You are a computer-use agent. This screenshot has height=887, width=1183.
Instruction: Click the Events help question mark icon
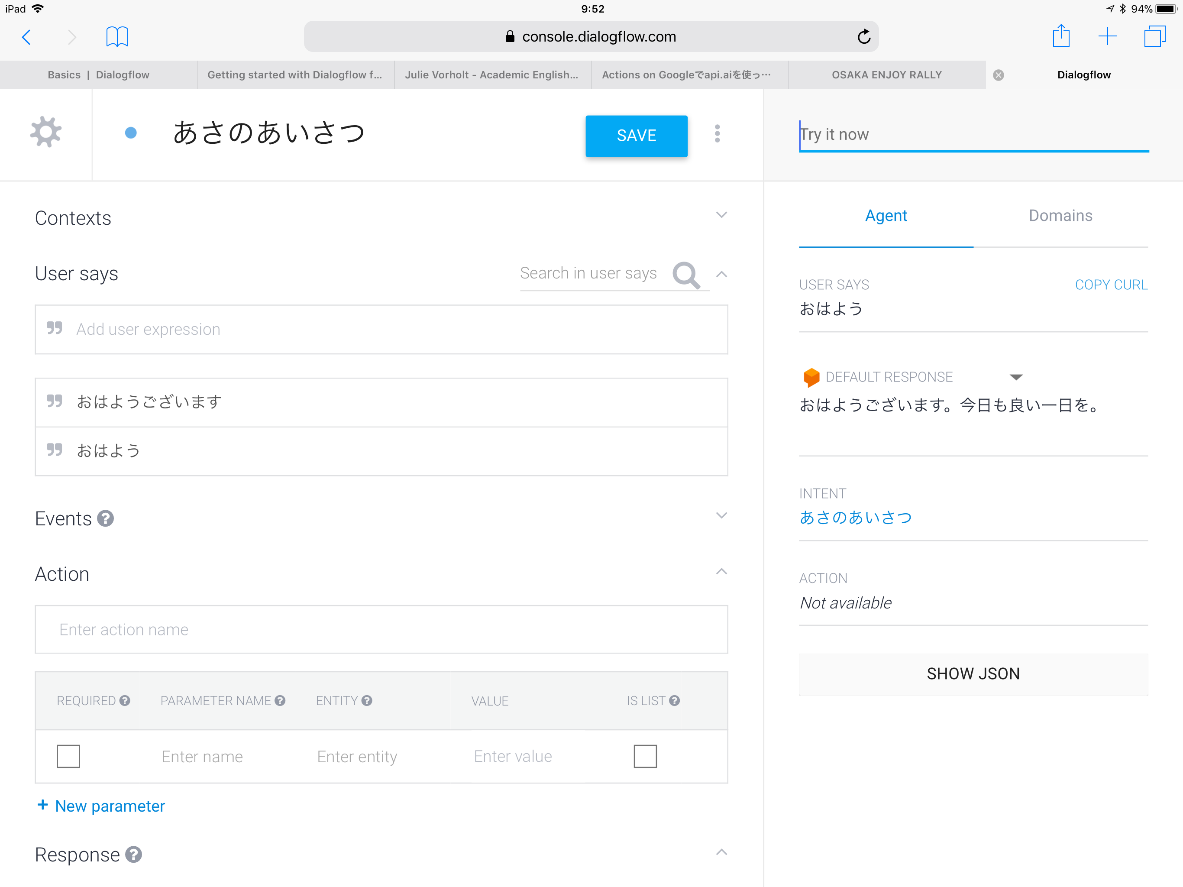pyautogui.click(x=106, y=518)
